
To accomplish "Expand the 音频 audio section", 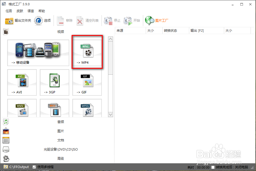I will (x=61, y=122).
